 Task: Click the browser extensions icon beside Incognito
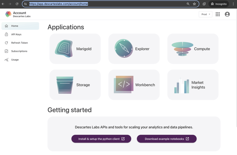[x=204, y=4]
